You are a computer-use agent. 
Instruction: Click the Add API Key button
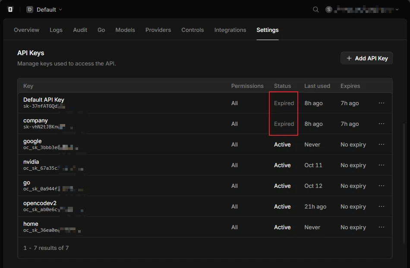pos(366,58)
